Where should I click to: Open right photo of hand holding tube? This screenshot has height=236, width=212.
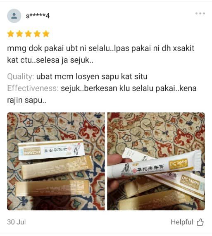[156, 161]
